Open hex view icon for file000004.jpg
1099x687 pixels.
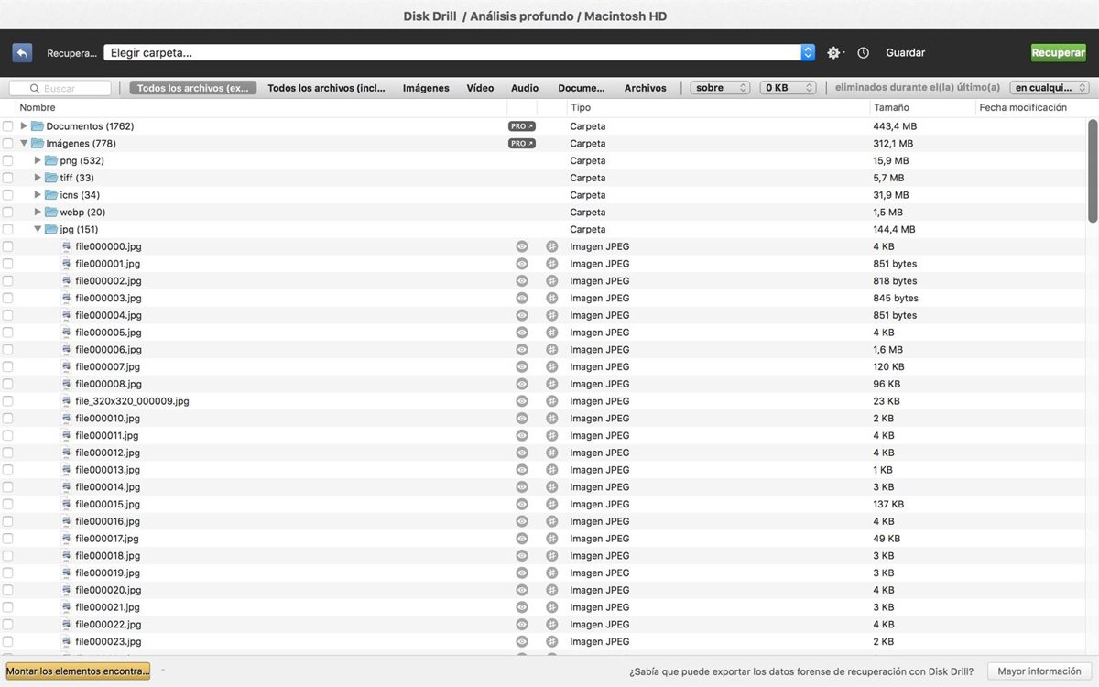[551, 315]
